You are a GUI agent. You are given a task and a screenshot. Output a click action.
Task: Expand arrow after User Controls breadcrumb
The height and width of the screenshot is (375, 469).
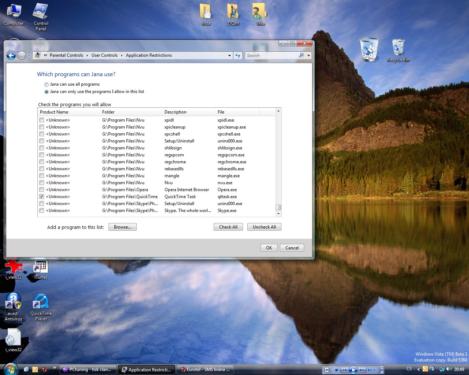122,56
